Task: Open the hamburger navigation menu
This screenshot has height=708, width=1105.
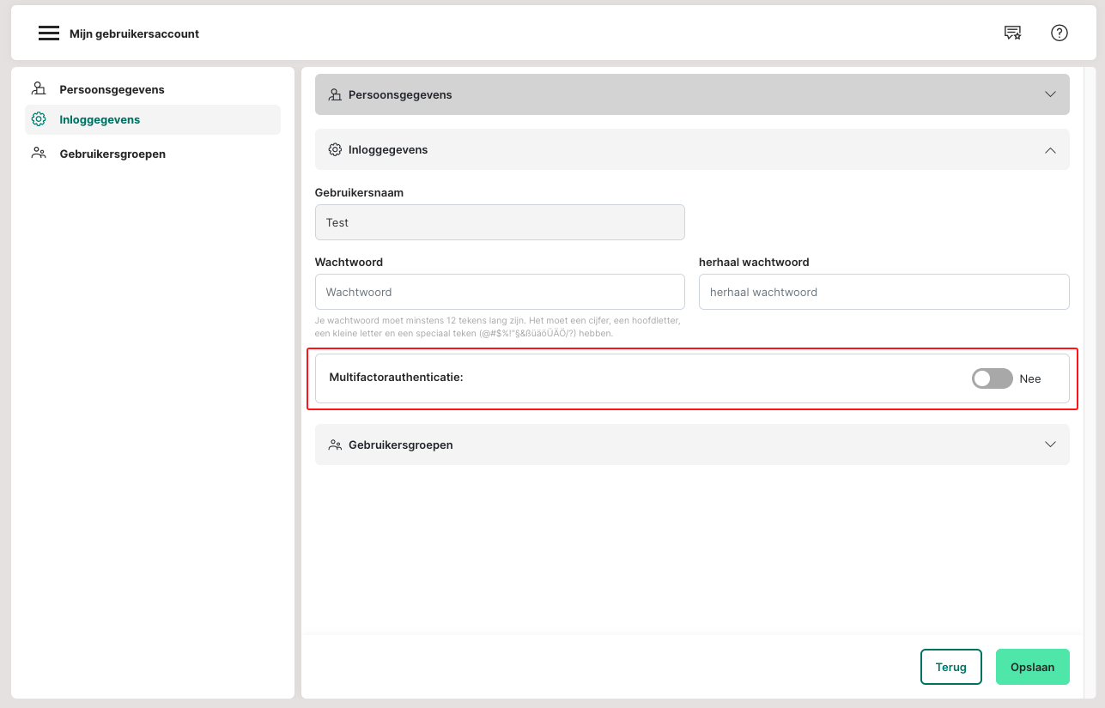Action: 48,33
